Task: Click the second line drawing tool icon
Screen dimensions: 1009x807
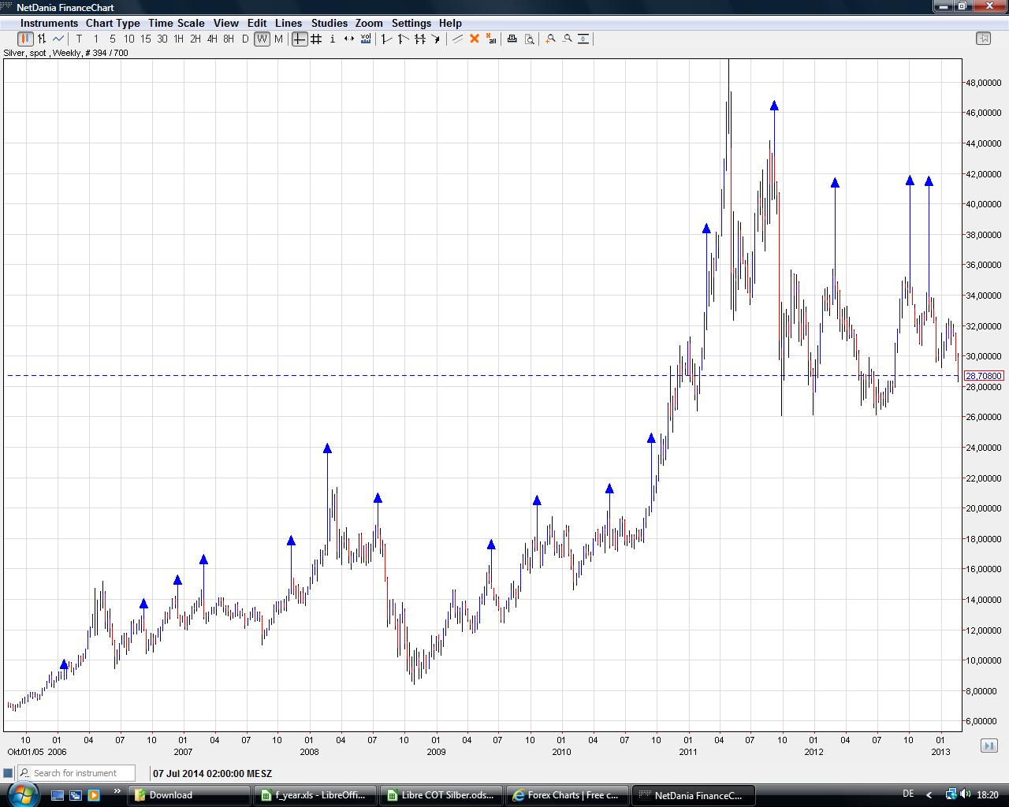Action: 403,39
